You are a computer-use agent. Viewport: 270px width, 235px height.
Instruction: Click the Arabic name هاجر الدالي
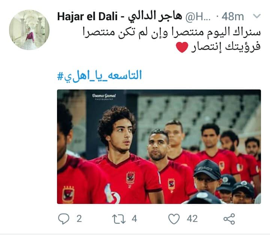(x=155, y=17)
